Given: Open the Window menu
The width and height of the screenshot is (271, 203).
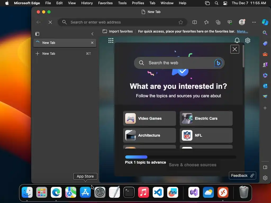Looking at the screenshot, I should tap(167, 3).
